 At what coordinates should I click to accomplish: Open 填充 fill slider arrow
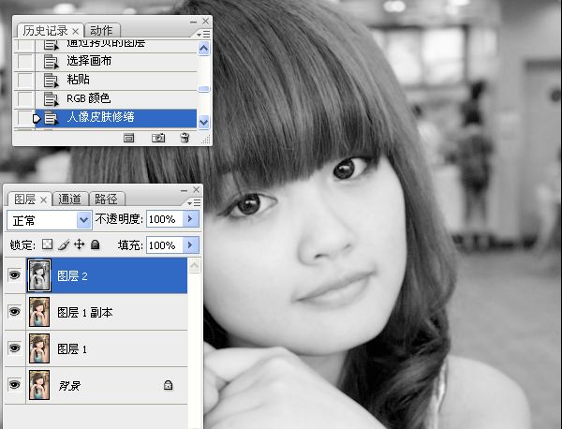tap(190, 244)
